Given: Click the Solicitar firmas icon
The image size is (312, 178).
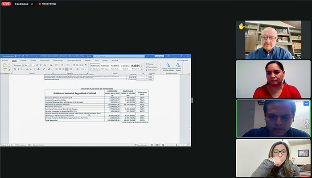Looking at the screenshot, I should click(x=178, y=67).
